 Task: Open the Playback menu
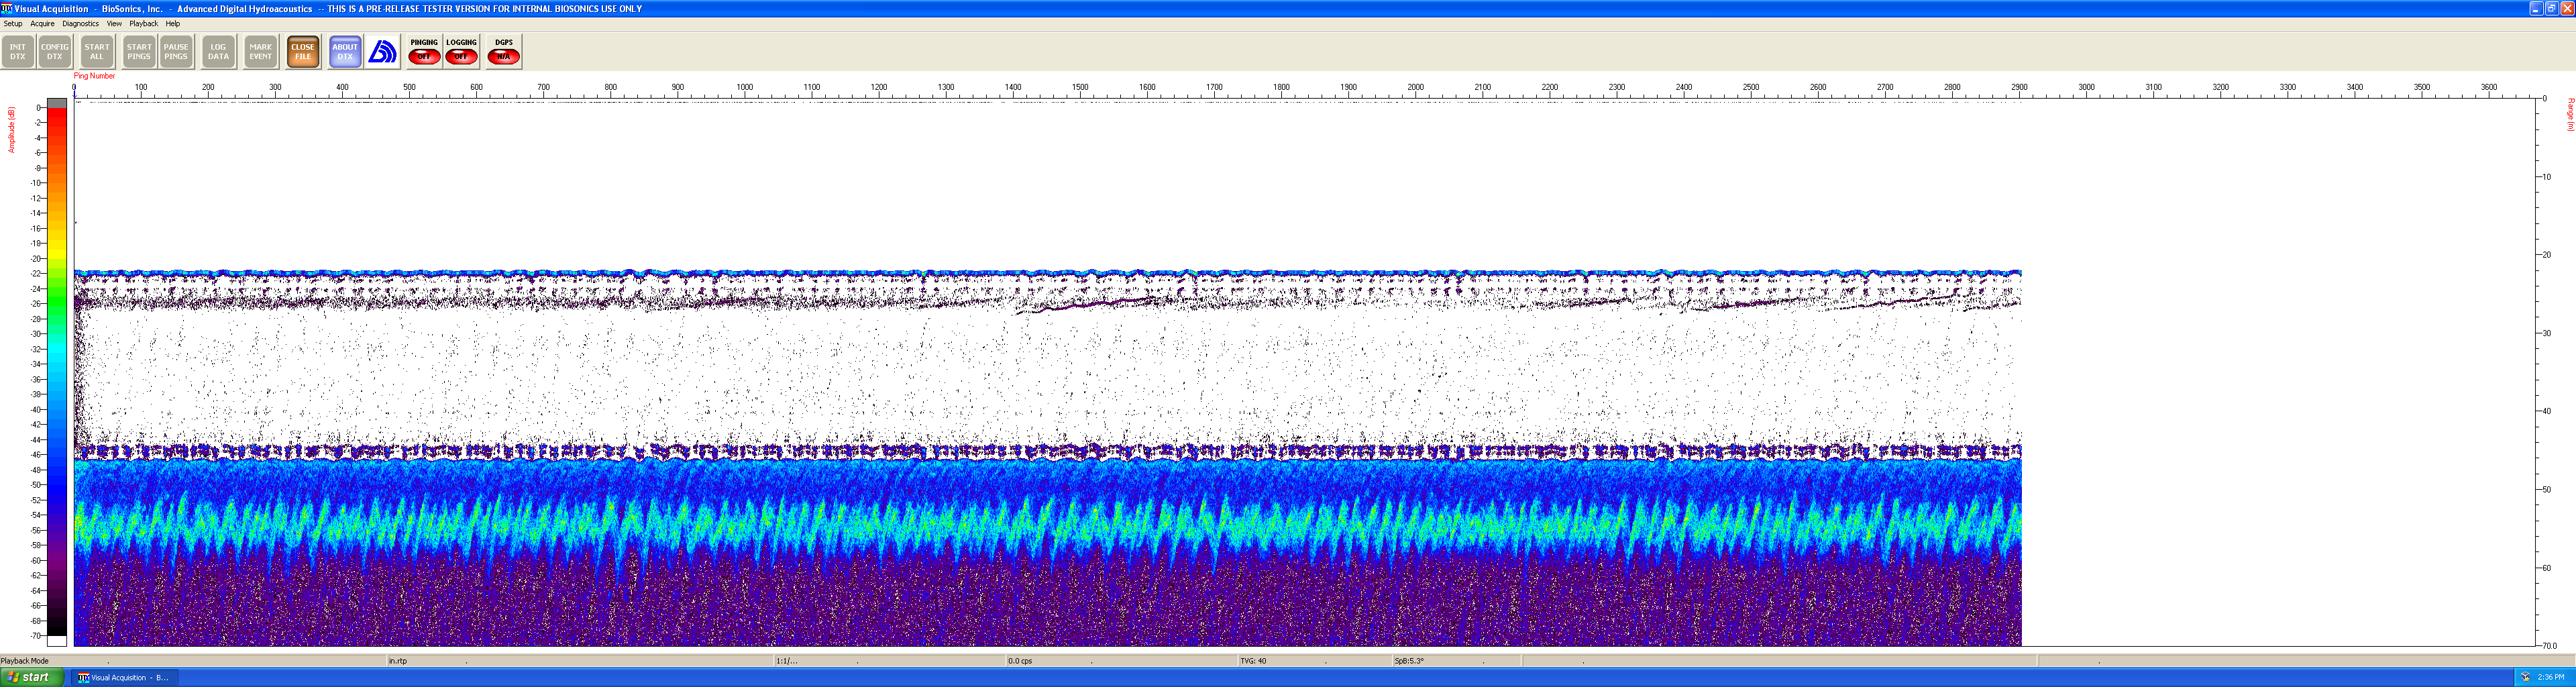point(143,23)
